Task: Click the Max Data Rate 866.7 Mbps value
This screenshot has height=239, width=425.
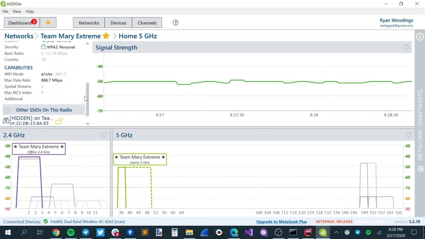Action: [52, 80]
